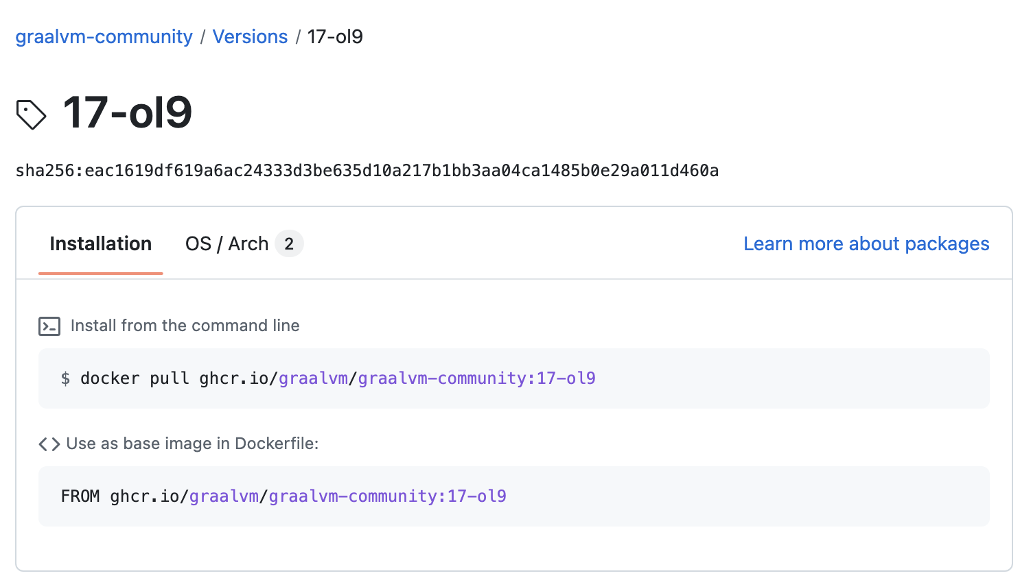
Task: Select the docker pull command box
Action: [514, 378]
